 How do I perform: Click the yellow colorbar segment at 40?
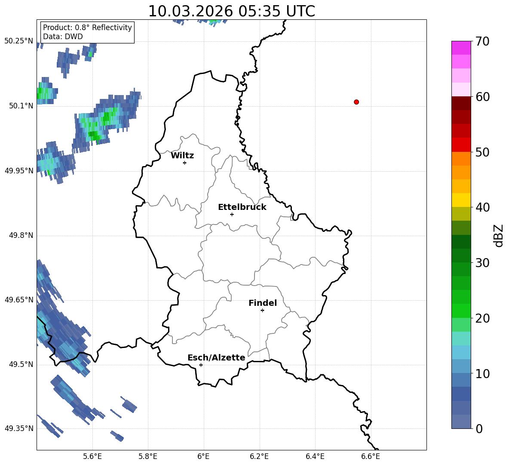pos(461,200)
